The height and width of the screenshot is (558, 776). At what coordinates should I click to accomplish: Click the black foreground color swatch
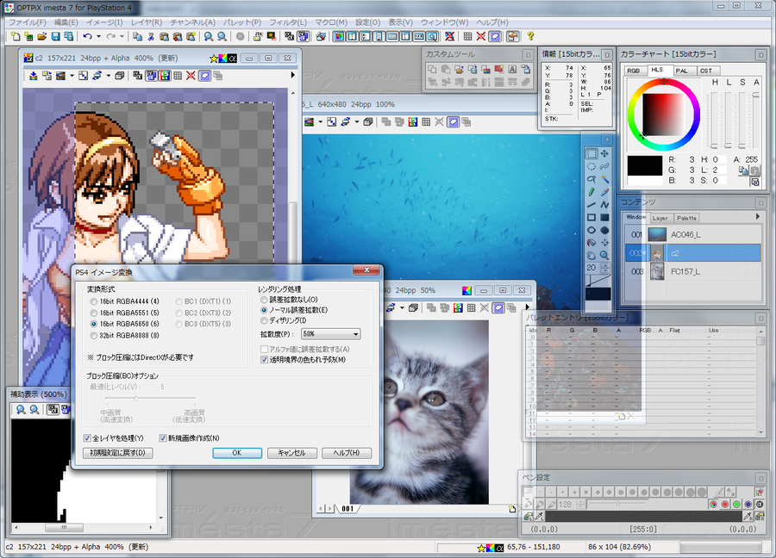pyautogui.click(x=644, y=166)
